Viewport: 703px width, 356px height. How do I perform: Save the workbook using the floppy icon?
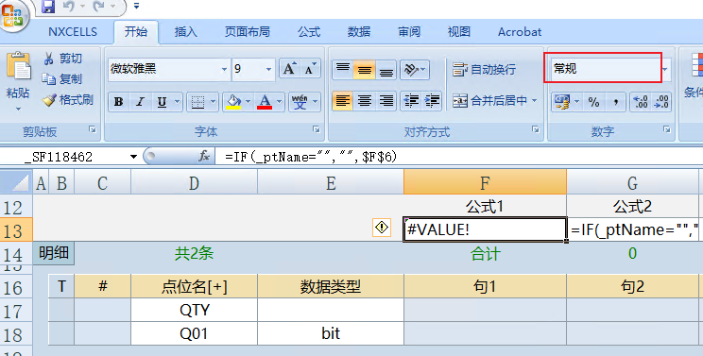pyautogui.click(x=48, y=6)
